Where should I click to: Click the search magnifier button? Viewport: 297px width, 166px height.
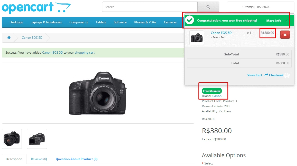point(208,7)
